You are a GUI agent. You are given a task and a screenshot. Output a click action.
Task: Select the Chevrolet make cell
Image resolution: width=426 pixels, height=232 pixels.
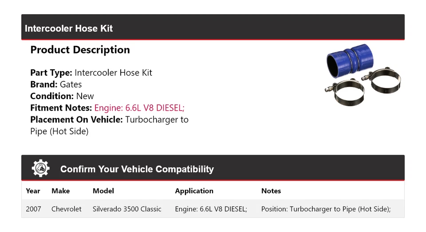66,208
